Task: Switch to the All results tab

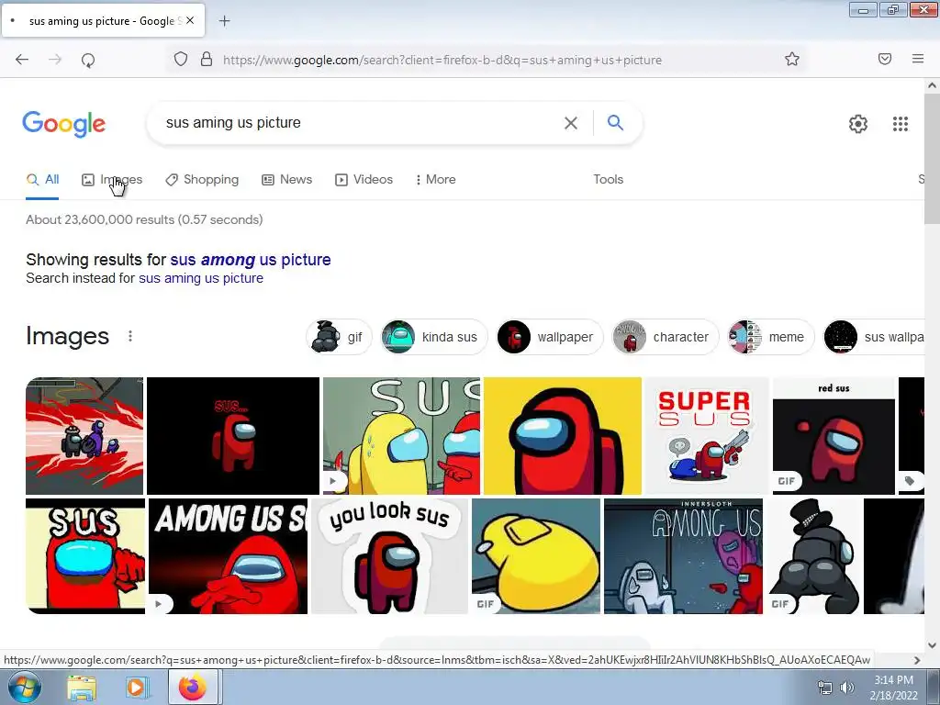Action: coord(42,179)
